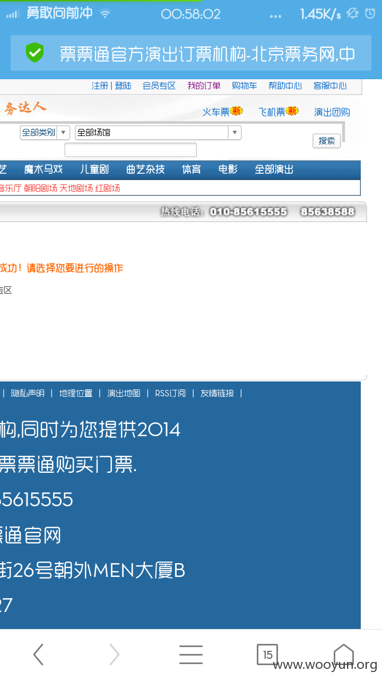Tap the hotline number 010-85615555
This screenshot has height=680, width=382.
point(248,212)
